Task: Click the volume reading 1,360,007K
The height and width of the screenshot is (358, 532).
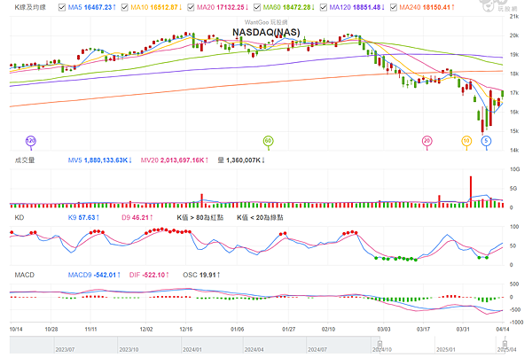Action: [243, 160]
